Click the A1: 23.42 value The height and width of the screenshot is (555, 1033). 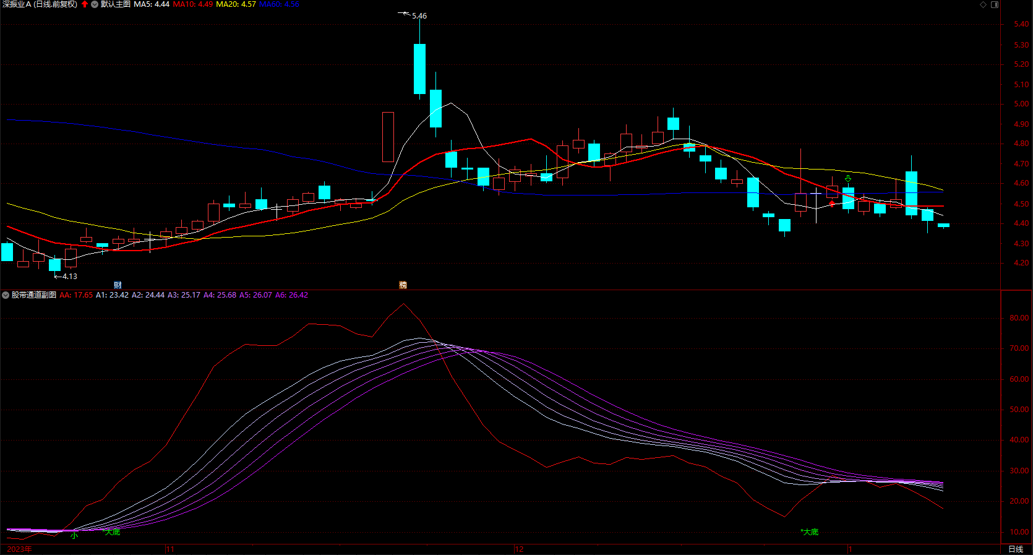pos(113,295)
